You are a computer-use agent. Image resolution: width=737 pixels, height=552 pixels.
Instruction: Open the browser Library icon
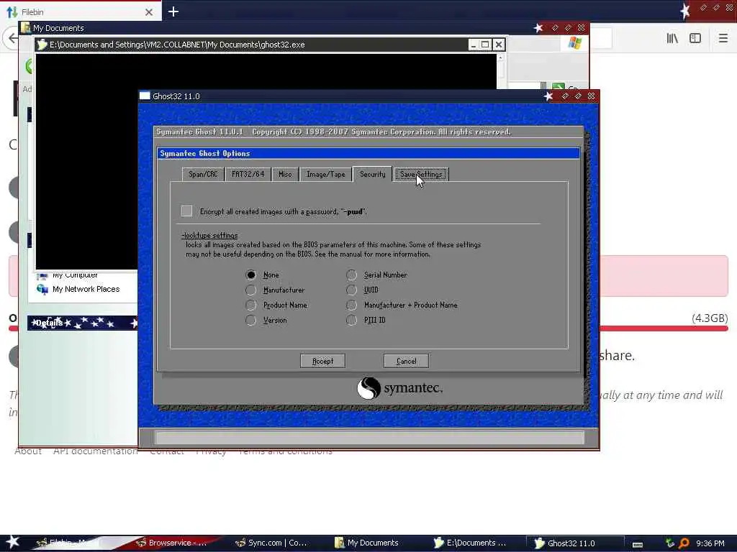coord(672,39)
